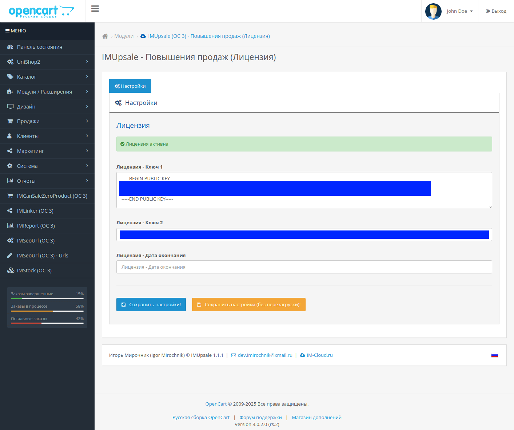The width and height of the screenshot is (514, 430).
Task: Open the IM-Cloud.ru link
Action: pyautogui.click(x=319, y=355)
